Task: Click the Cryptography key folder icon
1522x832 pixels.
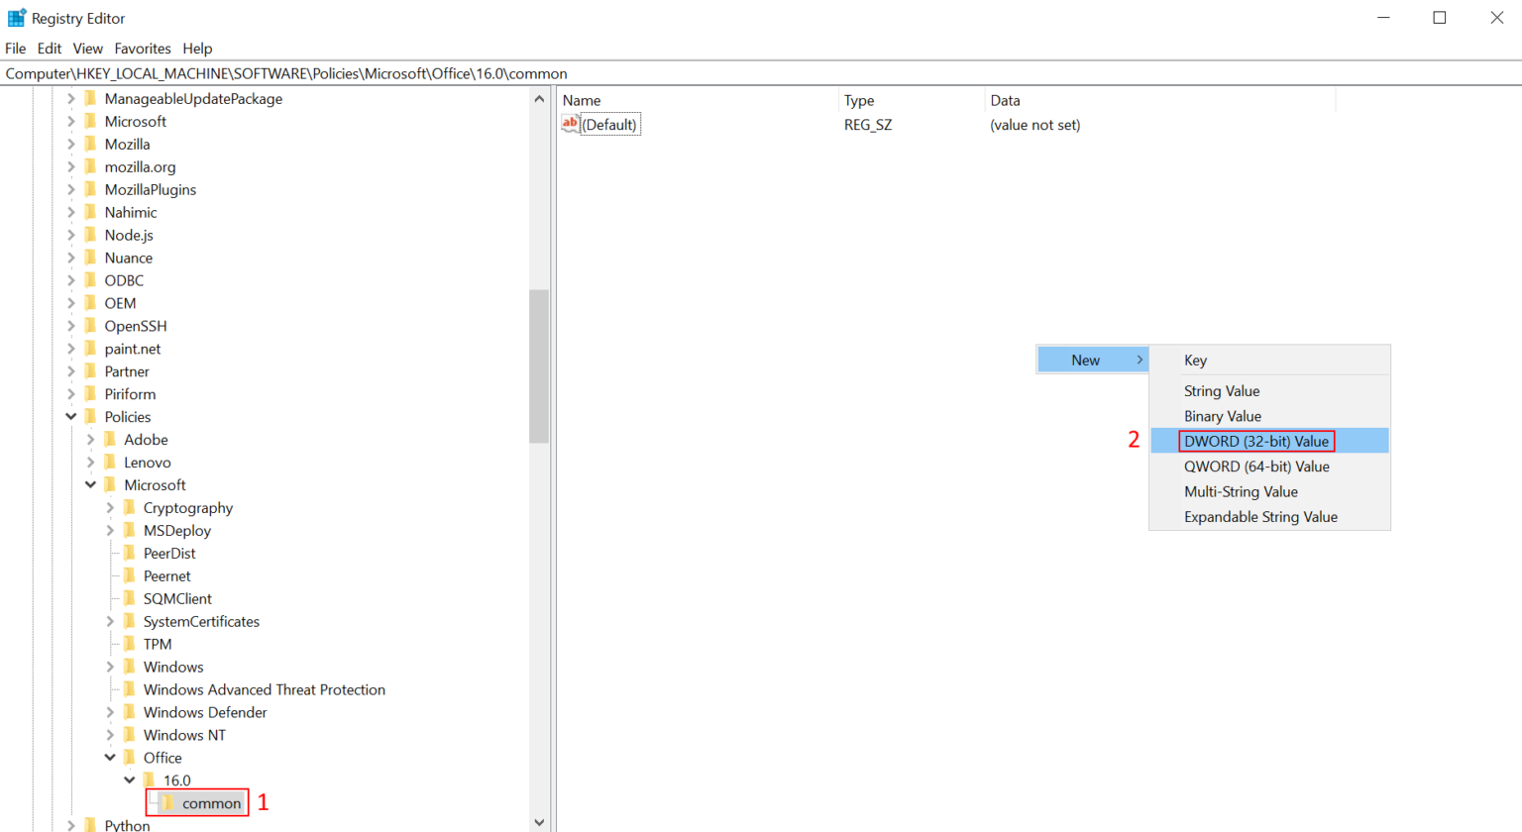Action: pos(130,507)
